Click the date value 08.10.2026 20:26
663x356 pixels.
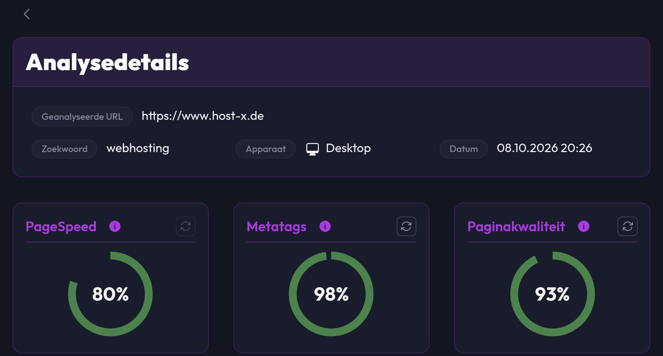(545, 148)
